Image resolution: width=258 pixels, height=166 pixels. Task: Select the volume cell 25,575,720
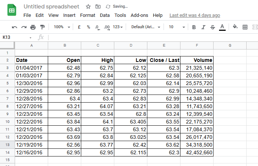[197, 83]
